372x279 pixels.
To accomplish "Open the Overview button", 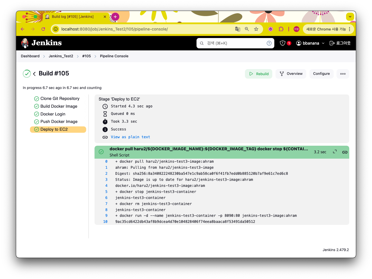I will click(291, 74).
